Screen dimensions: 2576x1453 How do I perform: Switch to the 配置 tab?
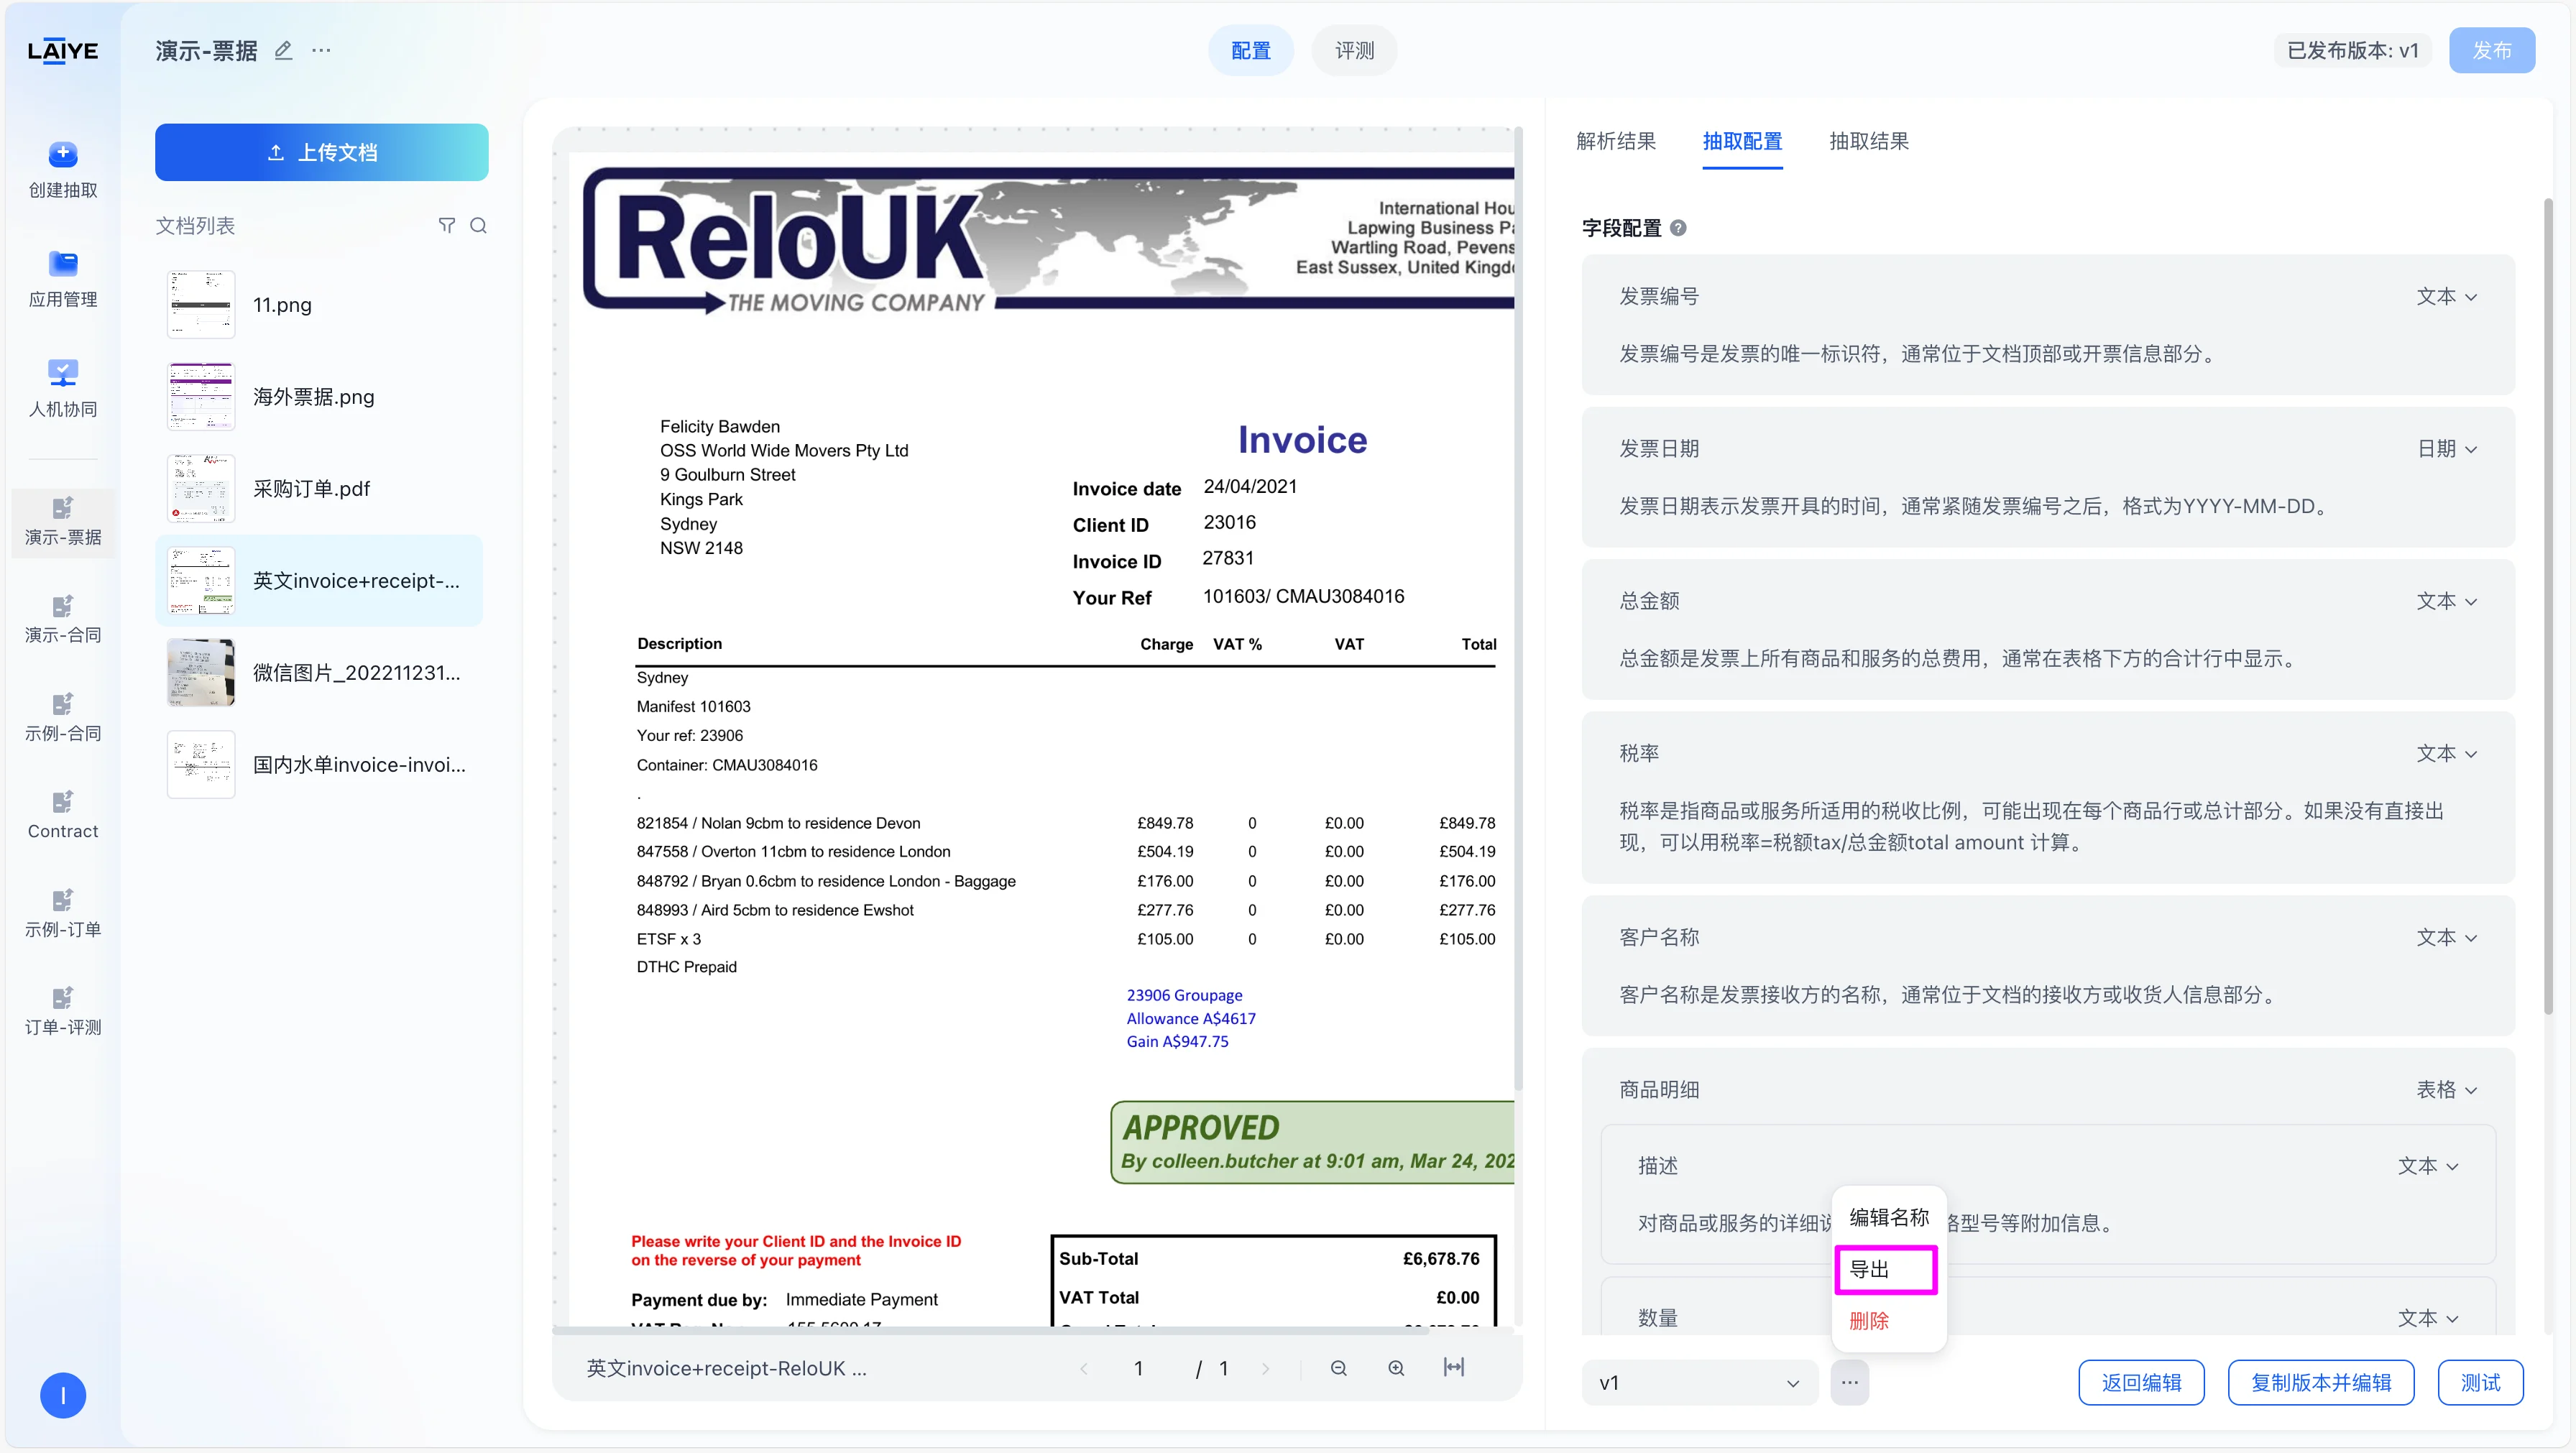(1250, 50)
